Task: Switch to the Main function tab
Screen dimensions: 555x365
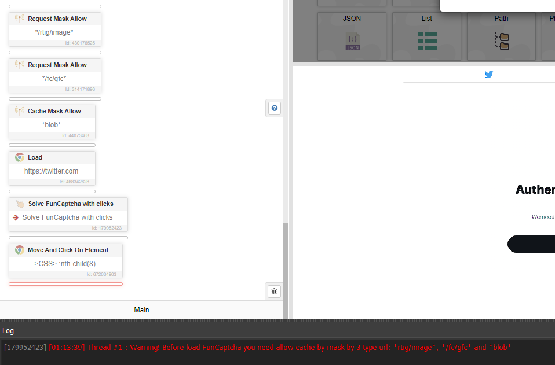Action: point(141,309)
